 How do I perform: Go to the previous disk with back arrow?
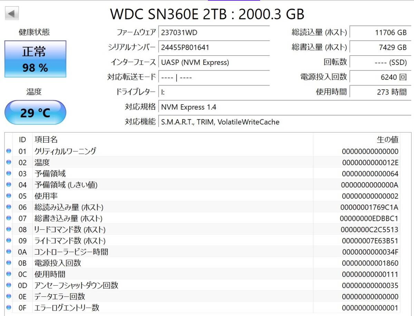12,14
